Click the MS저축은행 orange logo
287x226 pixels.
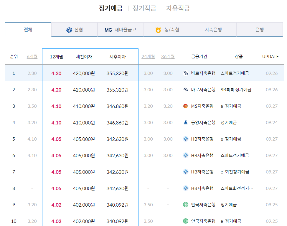(186, 106)
